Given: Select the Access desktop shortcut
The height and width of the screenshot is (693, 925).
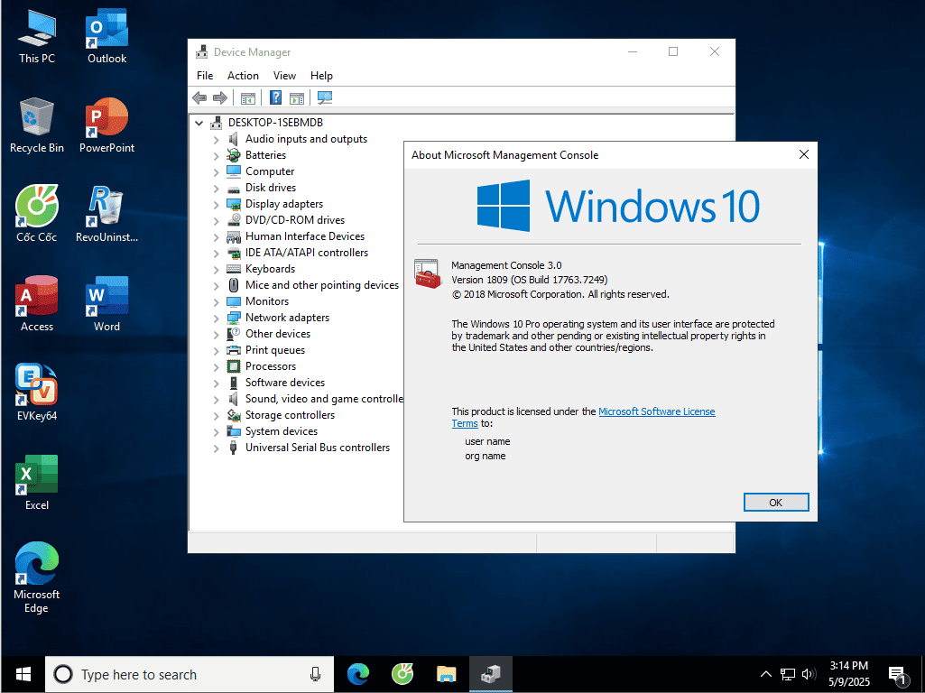Looking at the screenshot, I should 37,304.
